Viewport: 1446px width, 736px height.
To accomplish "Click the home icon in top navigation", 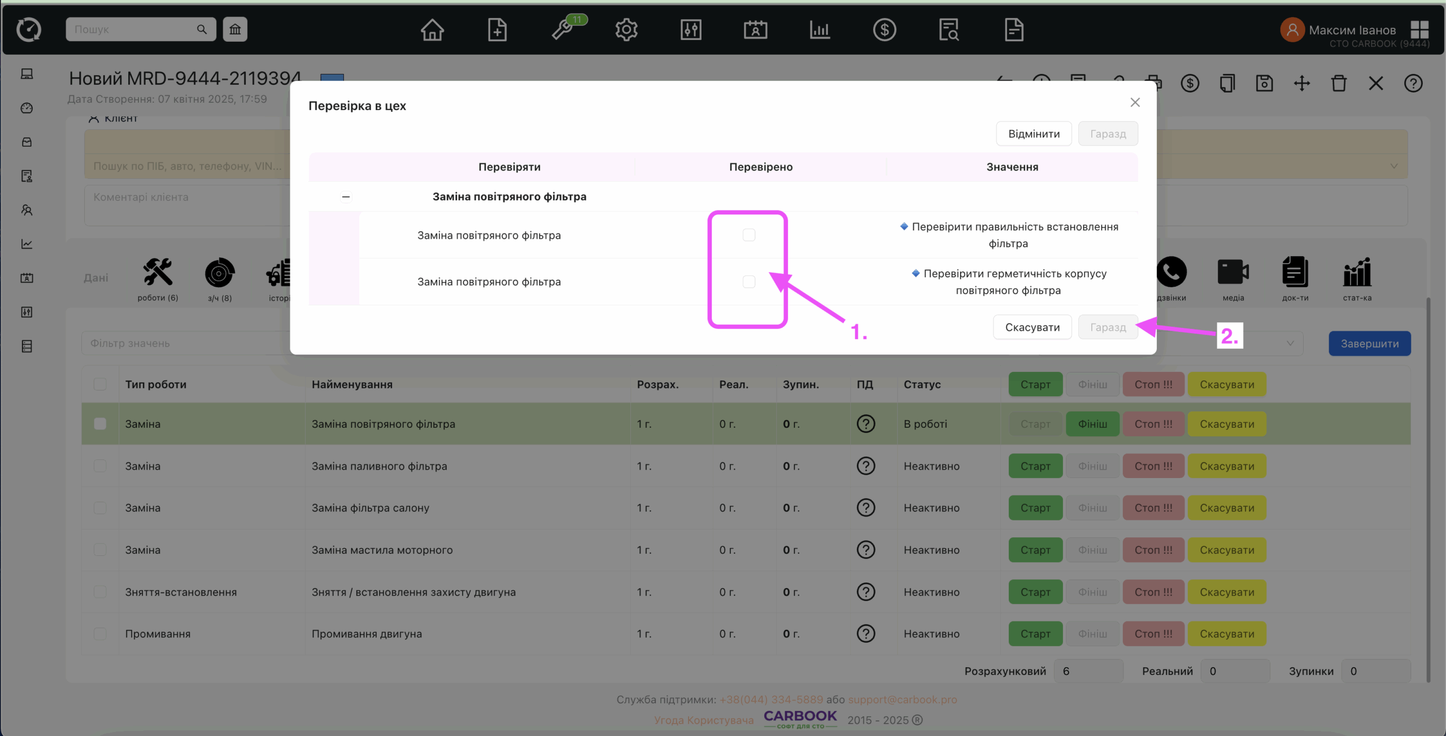I will [x=432, y=29].
